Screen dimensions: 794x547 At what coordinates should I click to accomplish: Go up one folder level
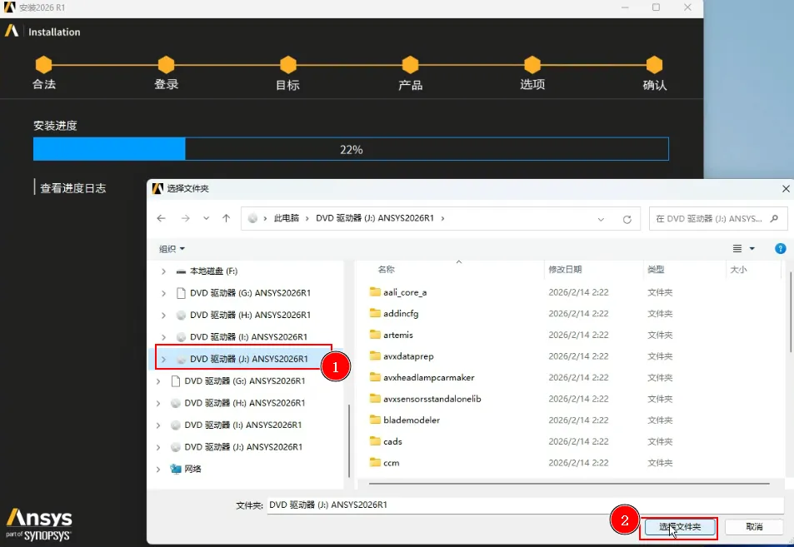pos(226,218)
